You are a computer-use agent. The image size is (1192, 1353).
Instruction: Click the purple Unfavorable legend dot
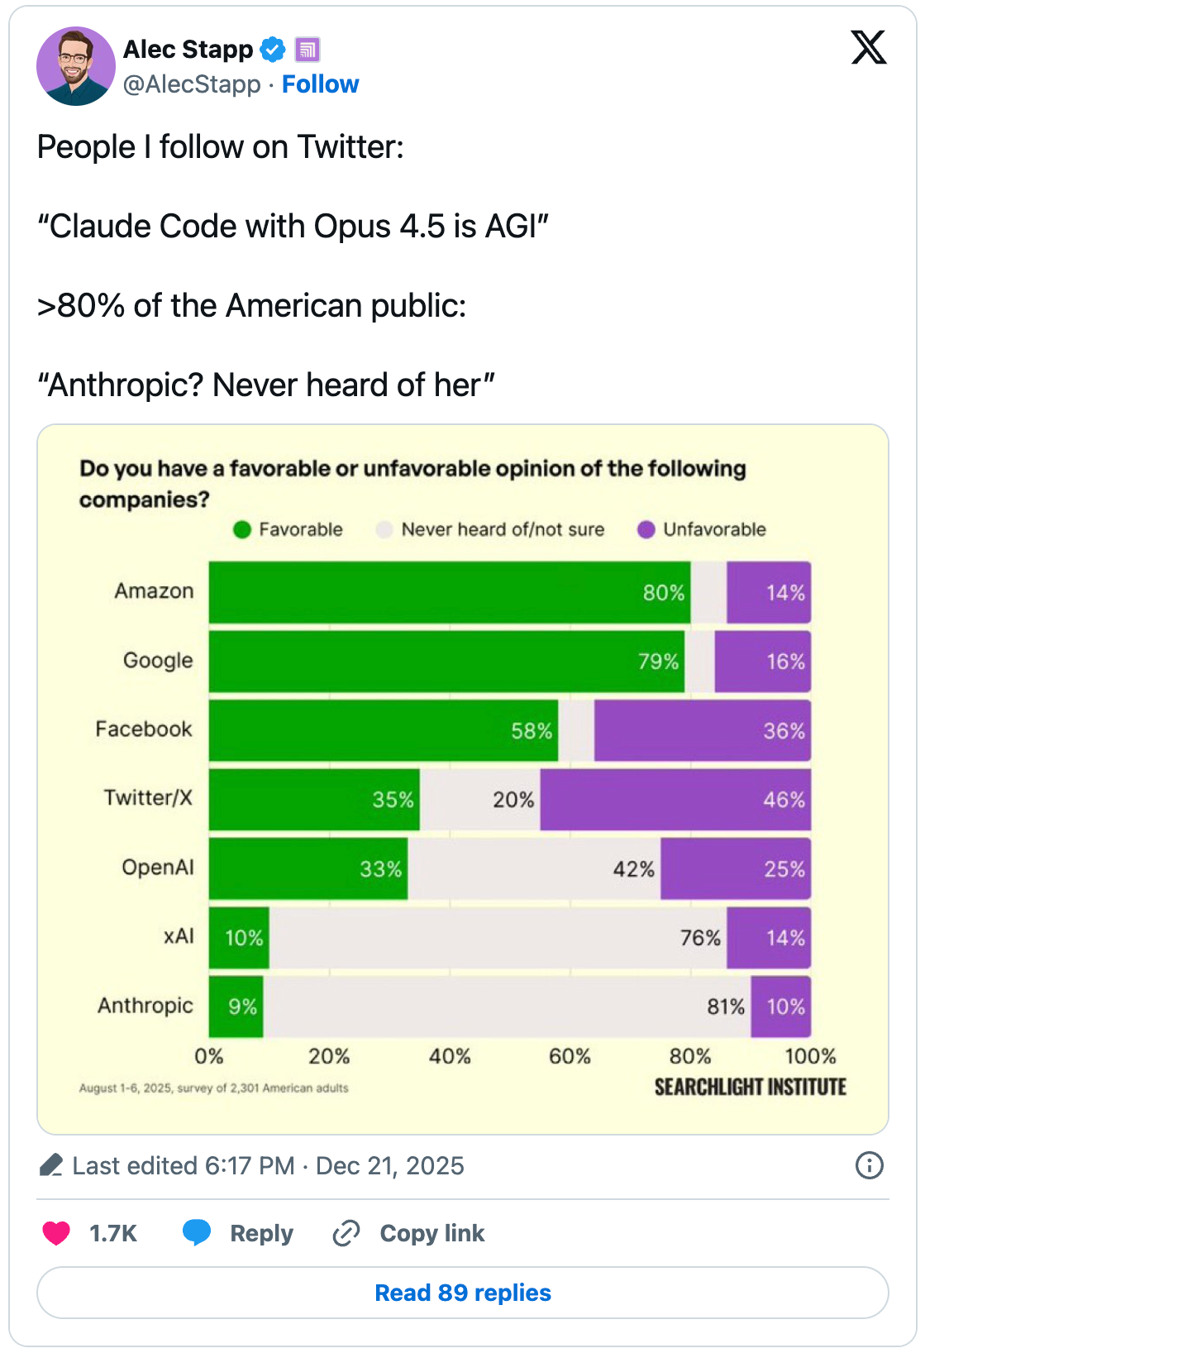646,530
